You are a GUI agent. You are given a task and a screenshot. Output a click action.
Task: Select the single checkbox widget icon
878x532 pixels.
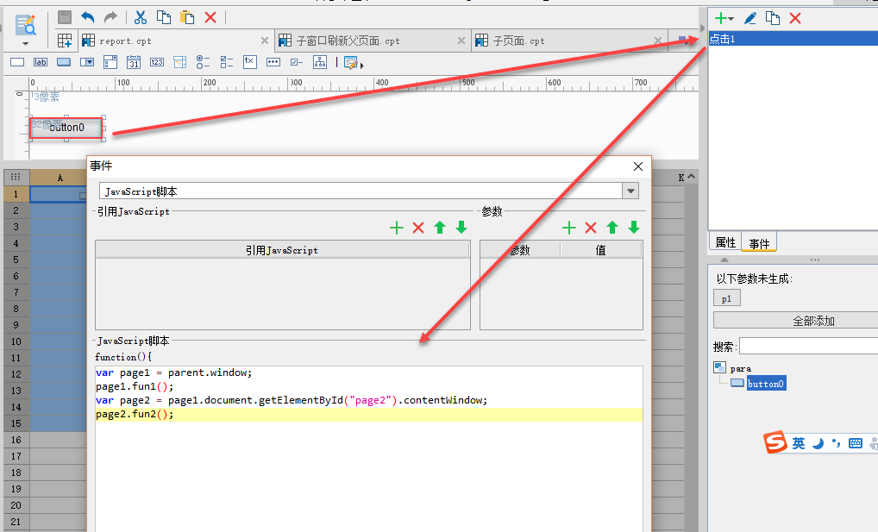297,62
